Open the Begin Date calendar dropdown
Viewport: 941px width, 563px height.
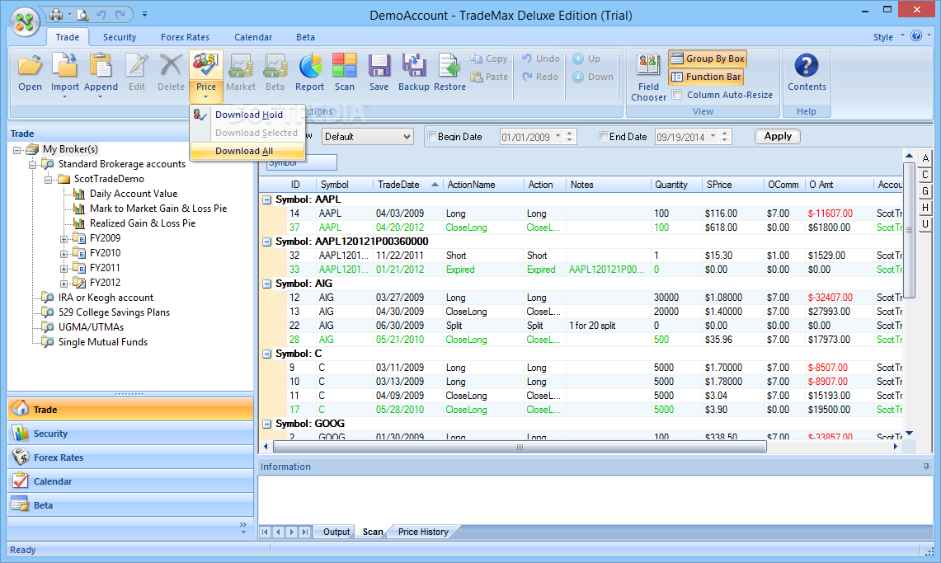click(558, 137)
